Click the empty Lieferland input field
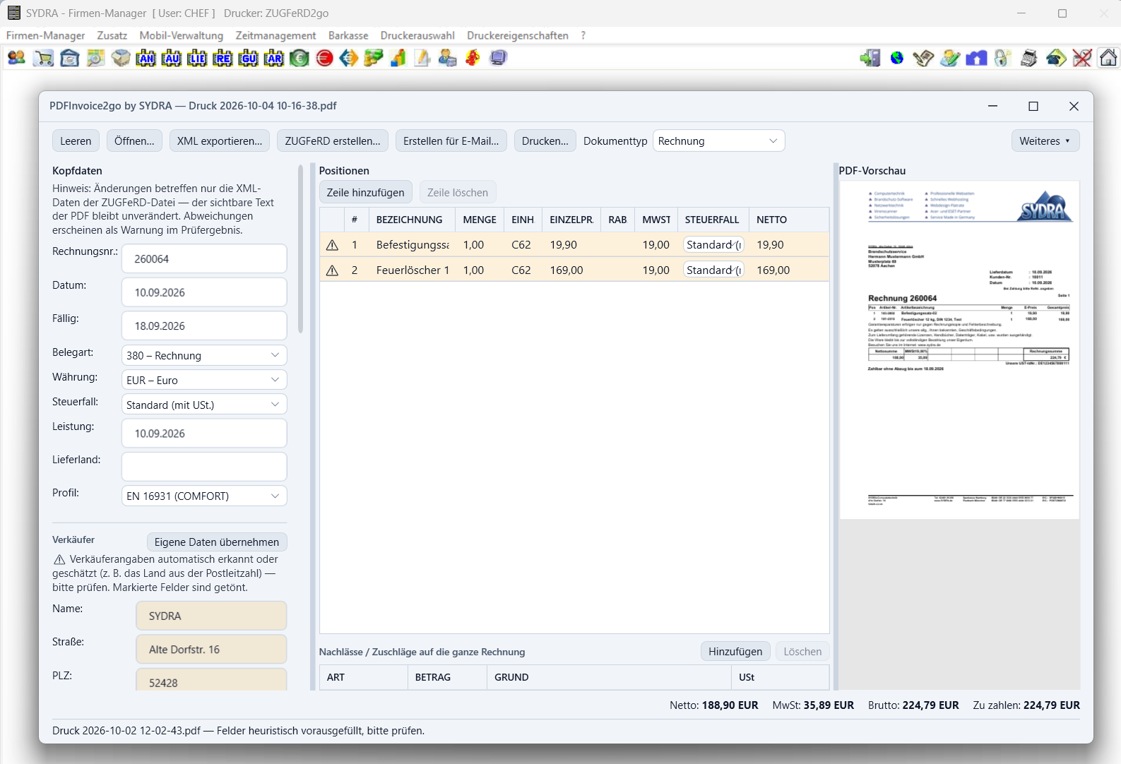1121x764 pixels. coord(204,467)
